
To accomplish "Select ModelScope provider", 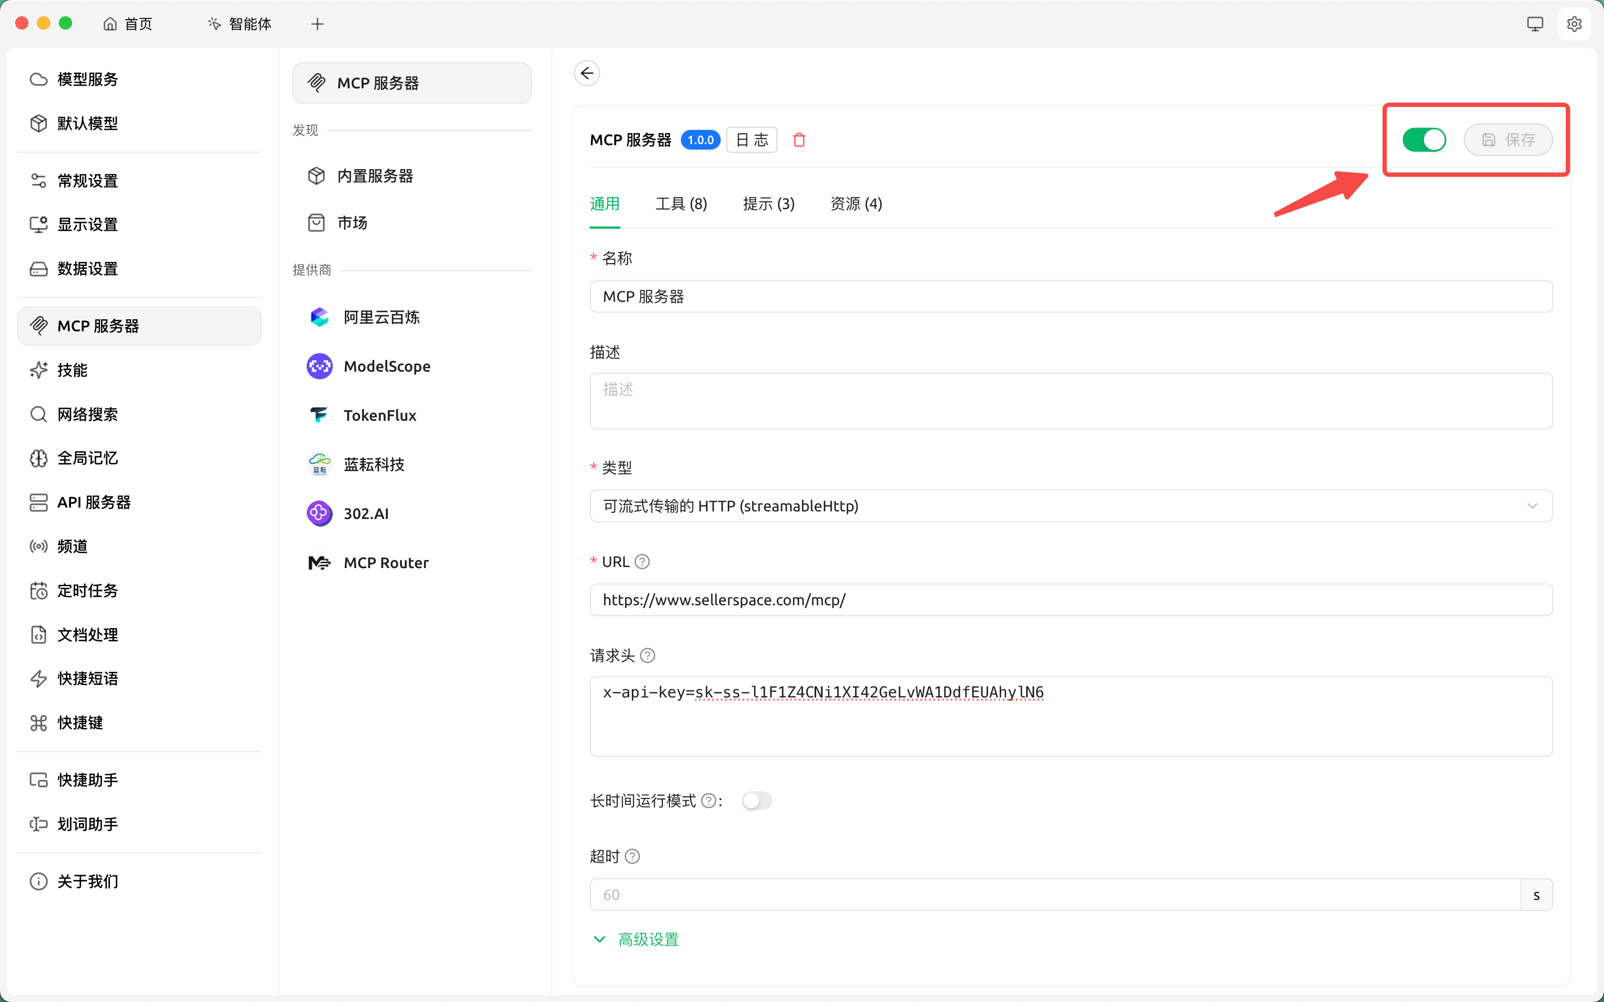I will point(412,367).
